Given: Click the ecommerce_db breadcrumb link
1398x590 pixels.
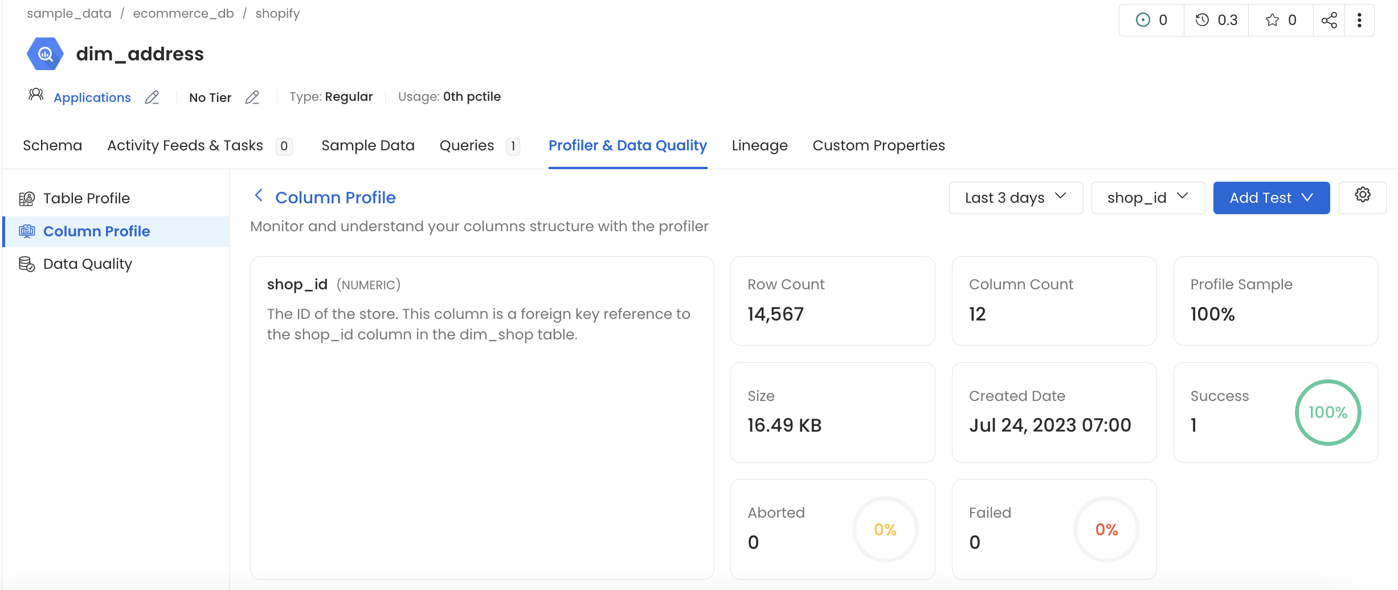Looking at the screenshot, I should [x=183, y=14].
